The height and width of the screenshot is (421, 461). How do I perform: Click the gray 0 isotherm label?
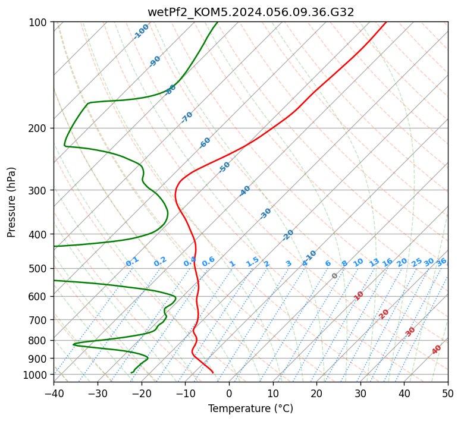tap(334, 276)
